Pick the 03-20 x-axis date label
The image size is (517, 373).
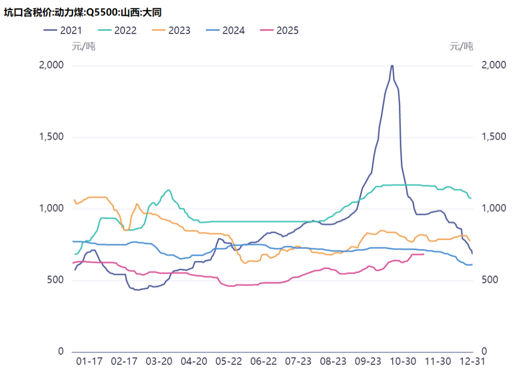[158, 361]
